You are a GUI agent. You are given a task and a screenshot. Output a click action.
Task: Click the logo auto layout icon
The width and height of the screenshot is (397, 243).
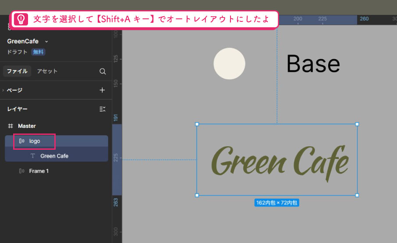22,141
